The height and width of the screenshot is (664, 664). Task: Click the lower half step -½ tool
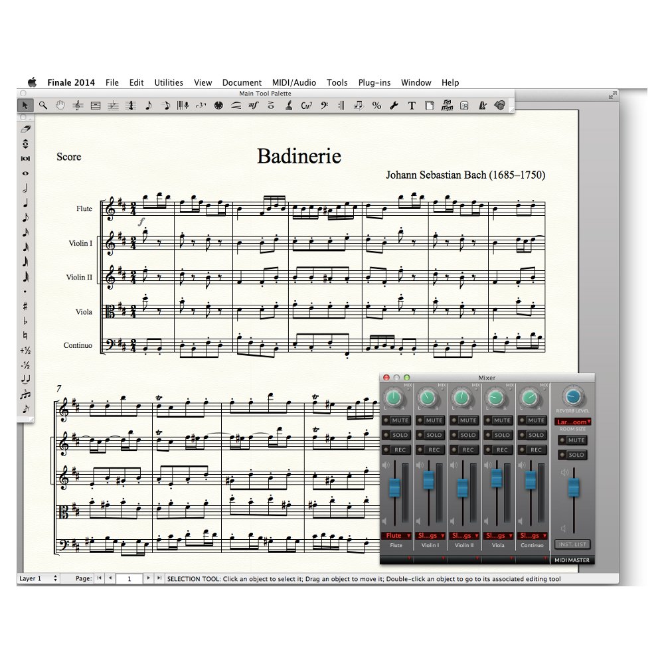tap(25, 365)
